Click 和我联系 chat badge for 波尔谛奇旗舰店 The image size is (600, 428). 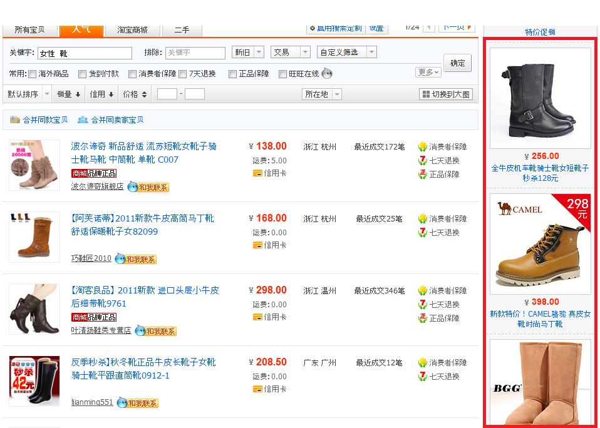tap(148, 187)
